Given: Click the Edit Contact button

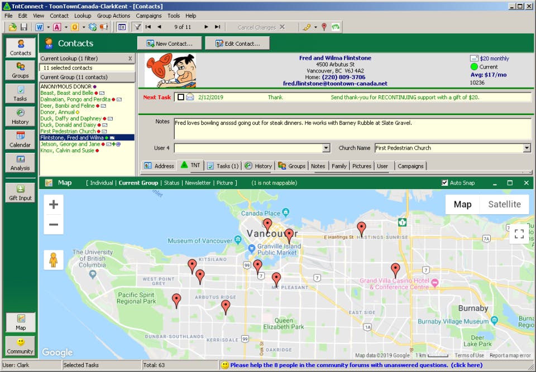Looking at the screenshot, I should 237,44.
